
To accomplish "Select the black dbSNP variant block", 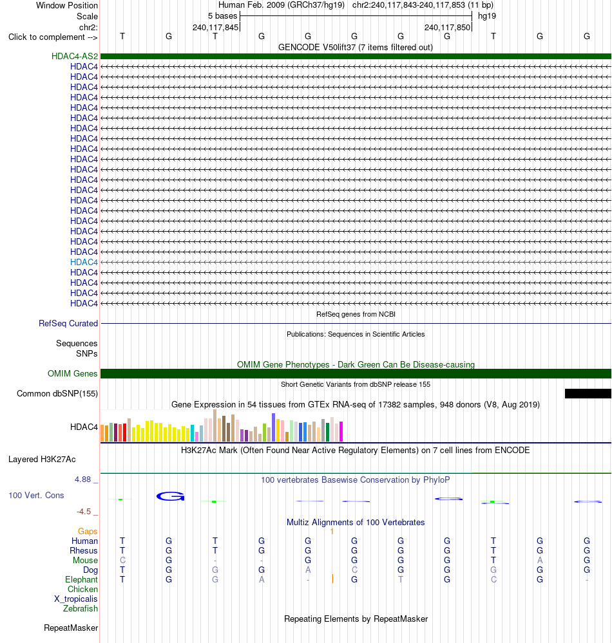I will click(x=588, y=394).
